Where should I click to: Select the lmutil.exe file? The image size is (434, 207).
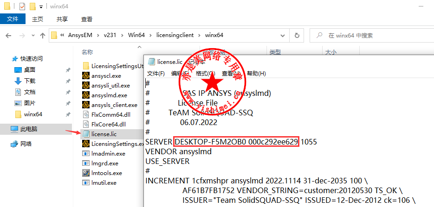[x=99, y=183]
